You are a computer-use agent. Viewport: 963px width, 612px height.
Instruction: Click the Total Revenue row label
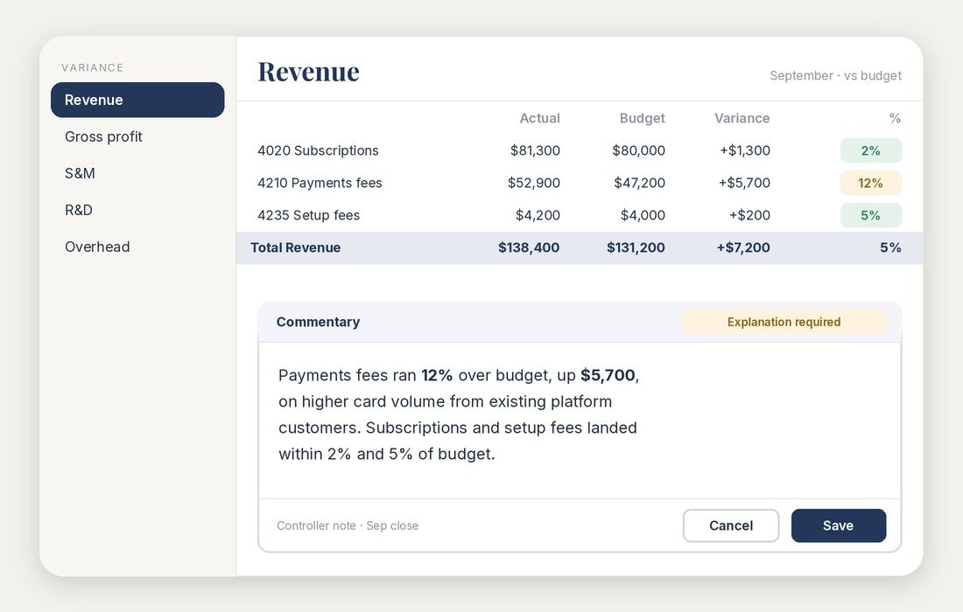pos(295,247)
